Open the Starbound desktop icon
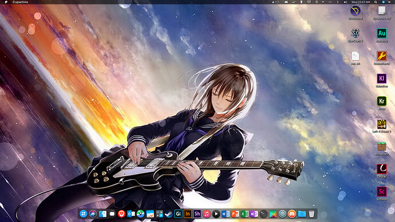This screenshot has width=395, height=222. [x=355, y=11]
